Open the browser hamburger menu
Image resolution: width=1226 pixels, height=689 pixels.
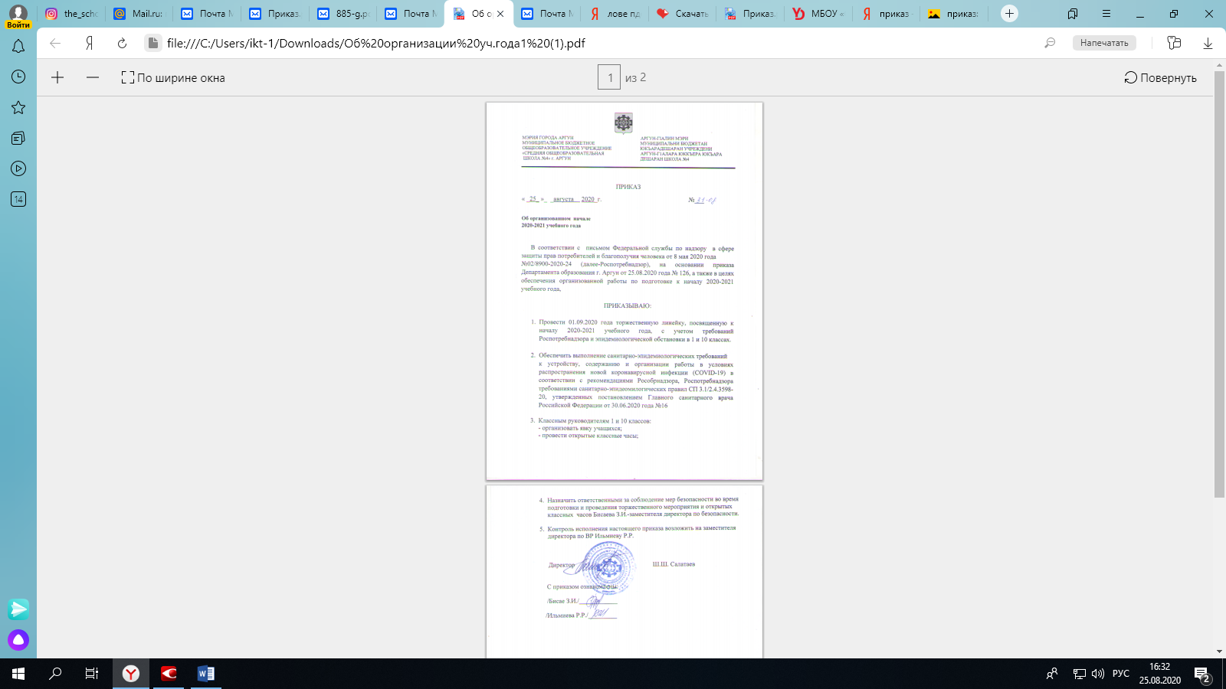click(1106, 14)
